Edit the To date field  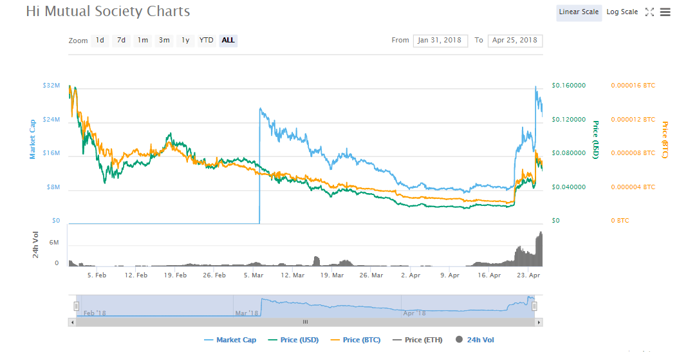[515, 41]
